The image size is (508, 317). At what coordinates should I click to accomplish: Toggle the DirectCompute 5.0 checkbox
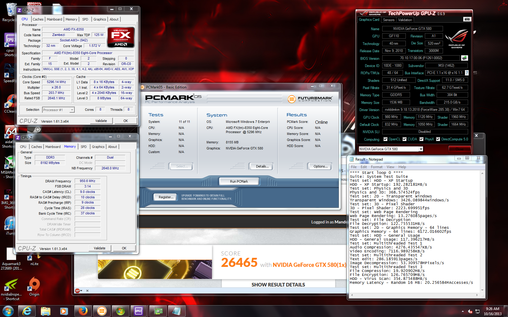tap(438, 139)
